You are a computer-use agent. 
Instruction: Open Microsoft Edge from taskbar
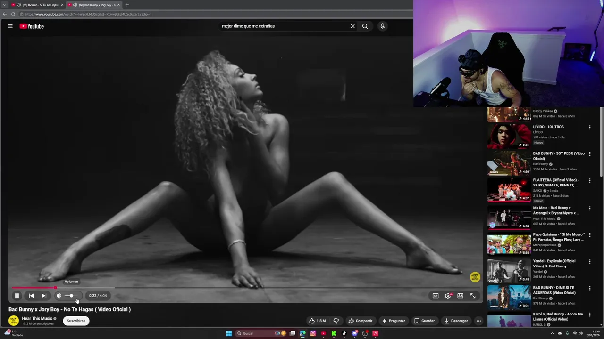click(302, 333)
